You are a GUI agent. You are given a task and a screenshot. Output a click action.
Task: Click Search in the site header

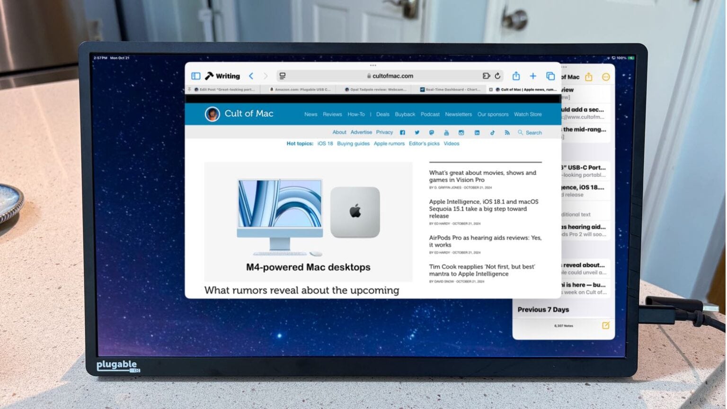point(530,133)
